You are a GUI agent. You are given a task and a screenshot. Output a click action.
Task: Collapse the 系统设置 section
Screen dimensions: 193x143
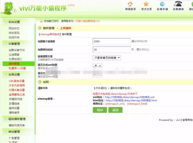[x=6, y=22]
